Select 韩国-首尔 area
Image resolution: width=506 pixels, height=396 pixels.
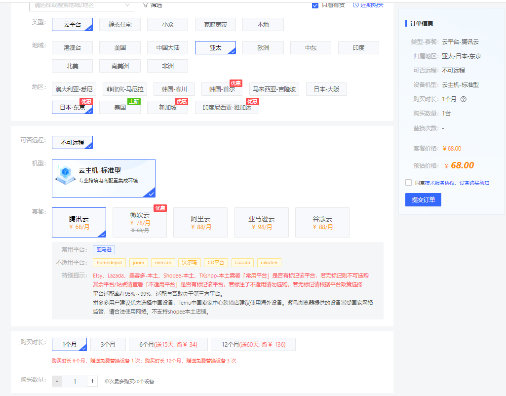(x=222, y=89)
